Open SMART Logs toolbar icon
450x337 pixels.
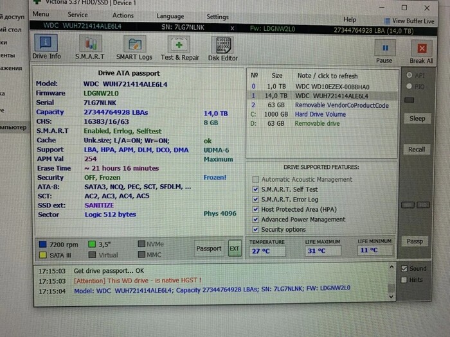coord(134,47)
